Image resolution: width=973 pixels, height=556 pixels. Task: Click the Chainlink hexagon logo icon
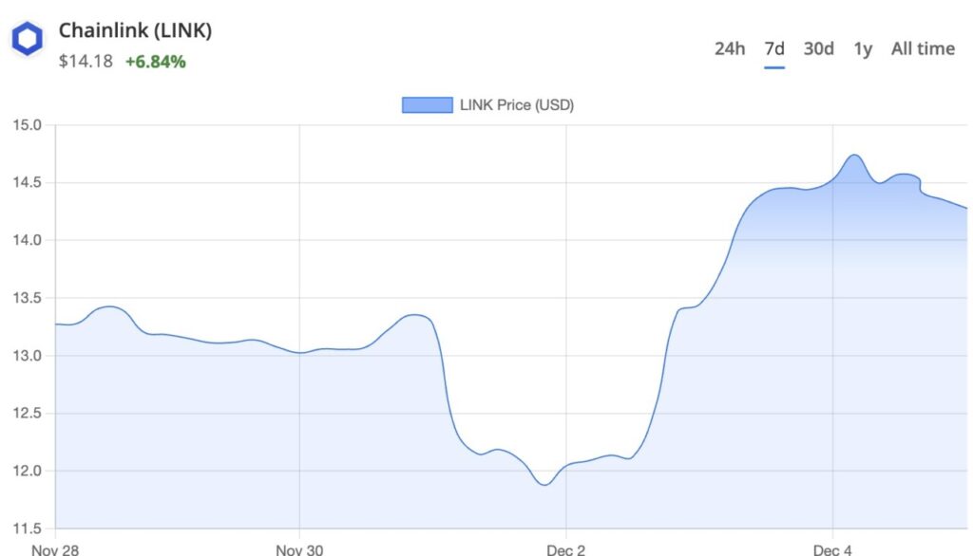28,38
